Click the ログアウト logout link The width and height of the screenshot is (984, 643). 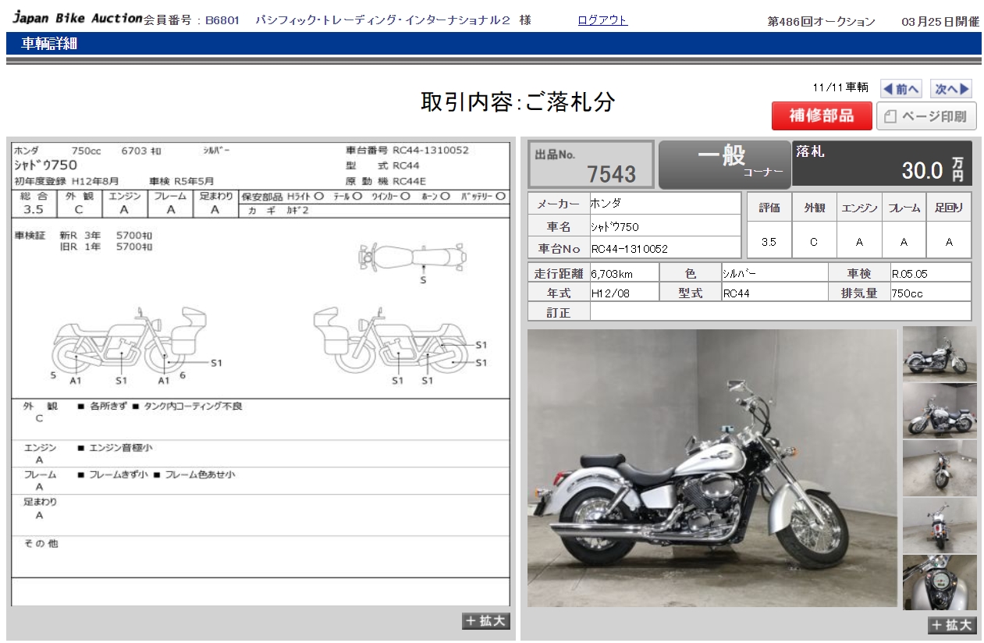(602, 20)
